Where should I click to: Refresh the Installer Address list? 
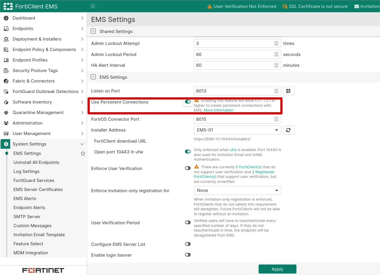click(289, 130)
